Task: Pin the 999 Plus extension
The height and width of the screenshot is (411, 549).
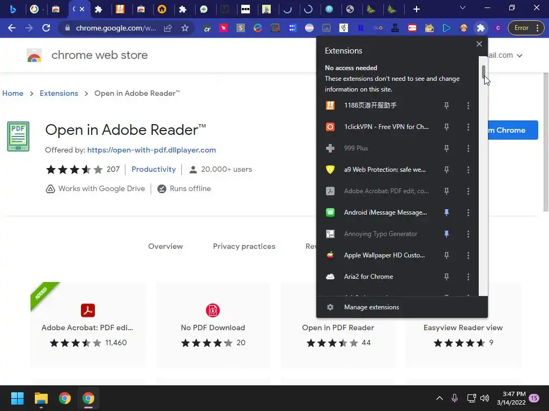Action: [x=447, y=148]
